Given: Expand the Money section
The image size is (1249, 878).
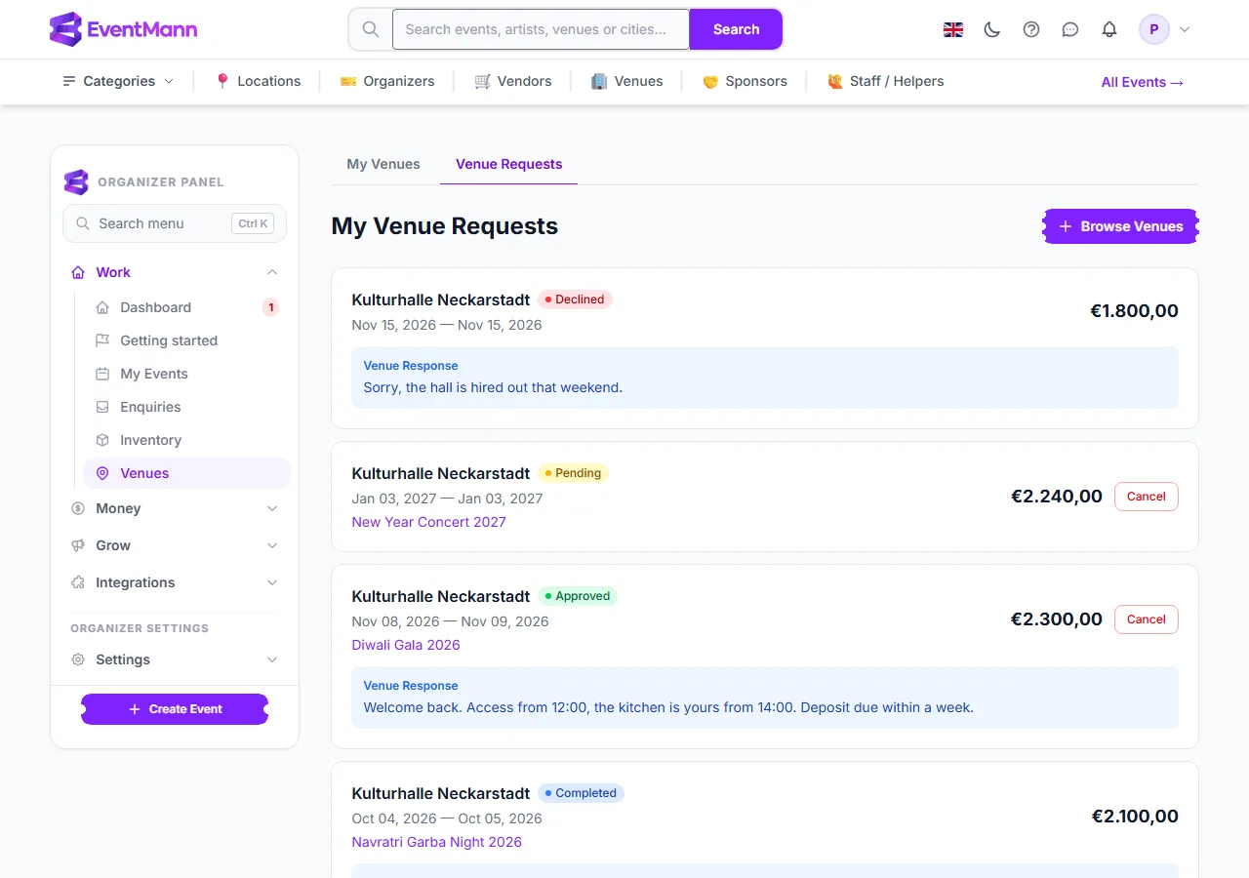Looking at the screenshot, I should pos(175,508).
